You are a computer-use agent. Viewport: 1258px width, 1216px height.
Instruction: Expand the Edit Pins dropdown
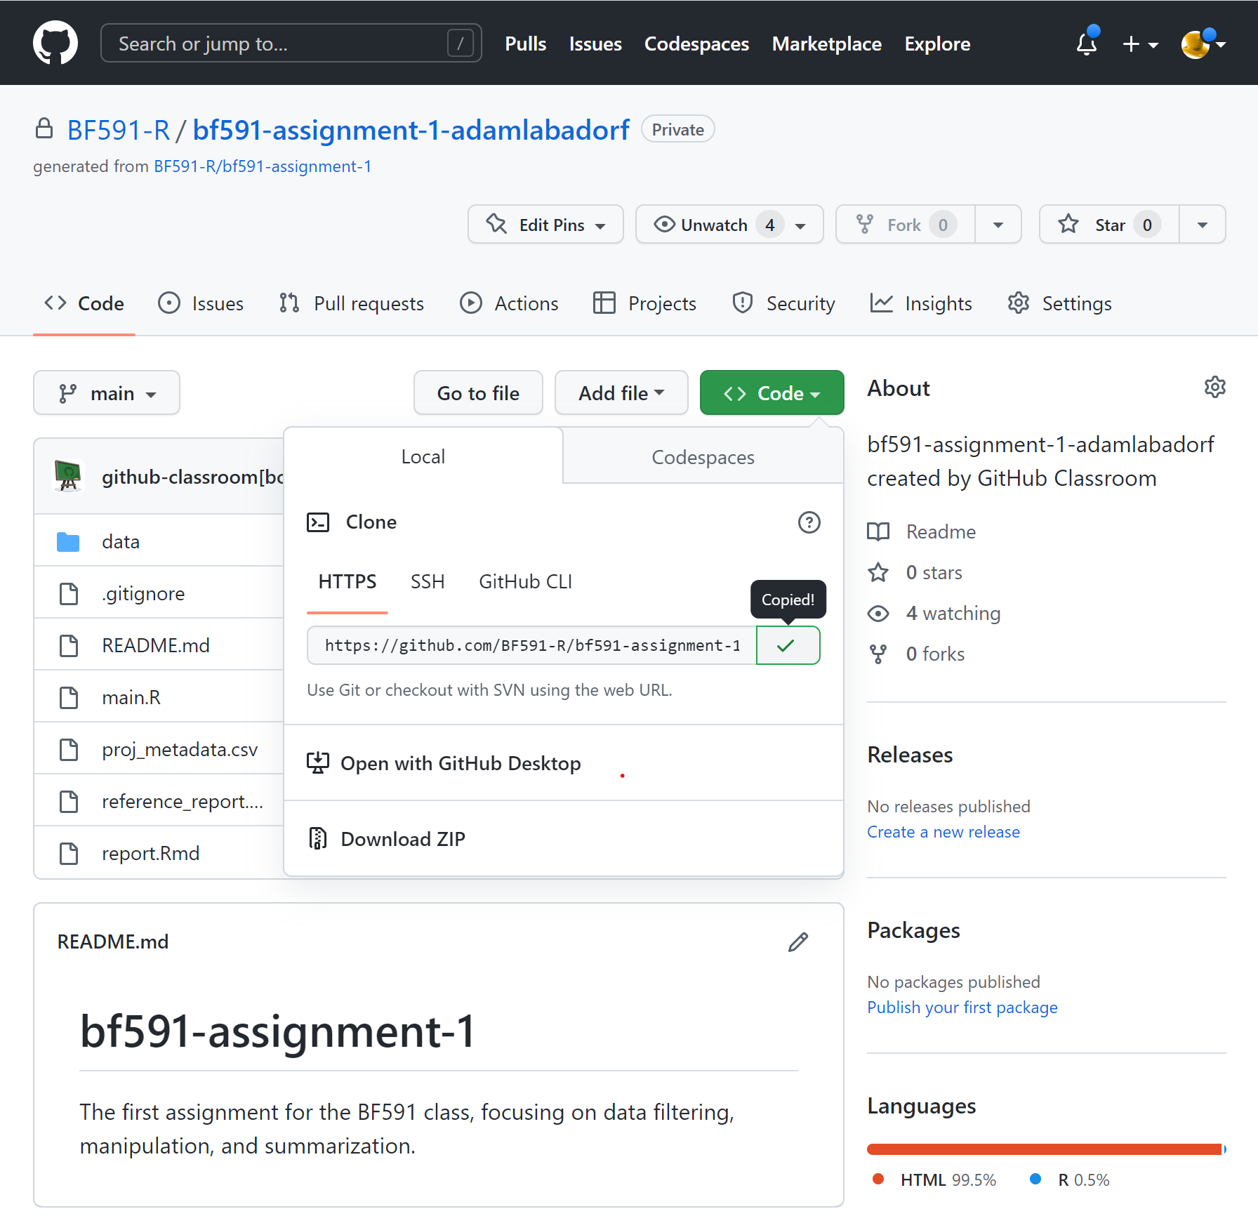tap(545, 225)
